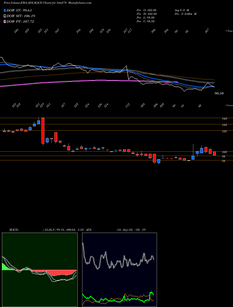
Task: Select the 'DOW ST: 99.61' legend text
Action: tap(19, 10)
